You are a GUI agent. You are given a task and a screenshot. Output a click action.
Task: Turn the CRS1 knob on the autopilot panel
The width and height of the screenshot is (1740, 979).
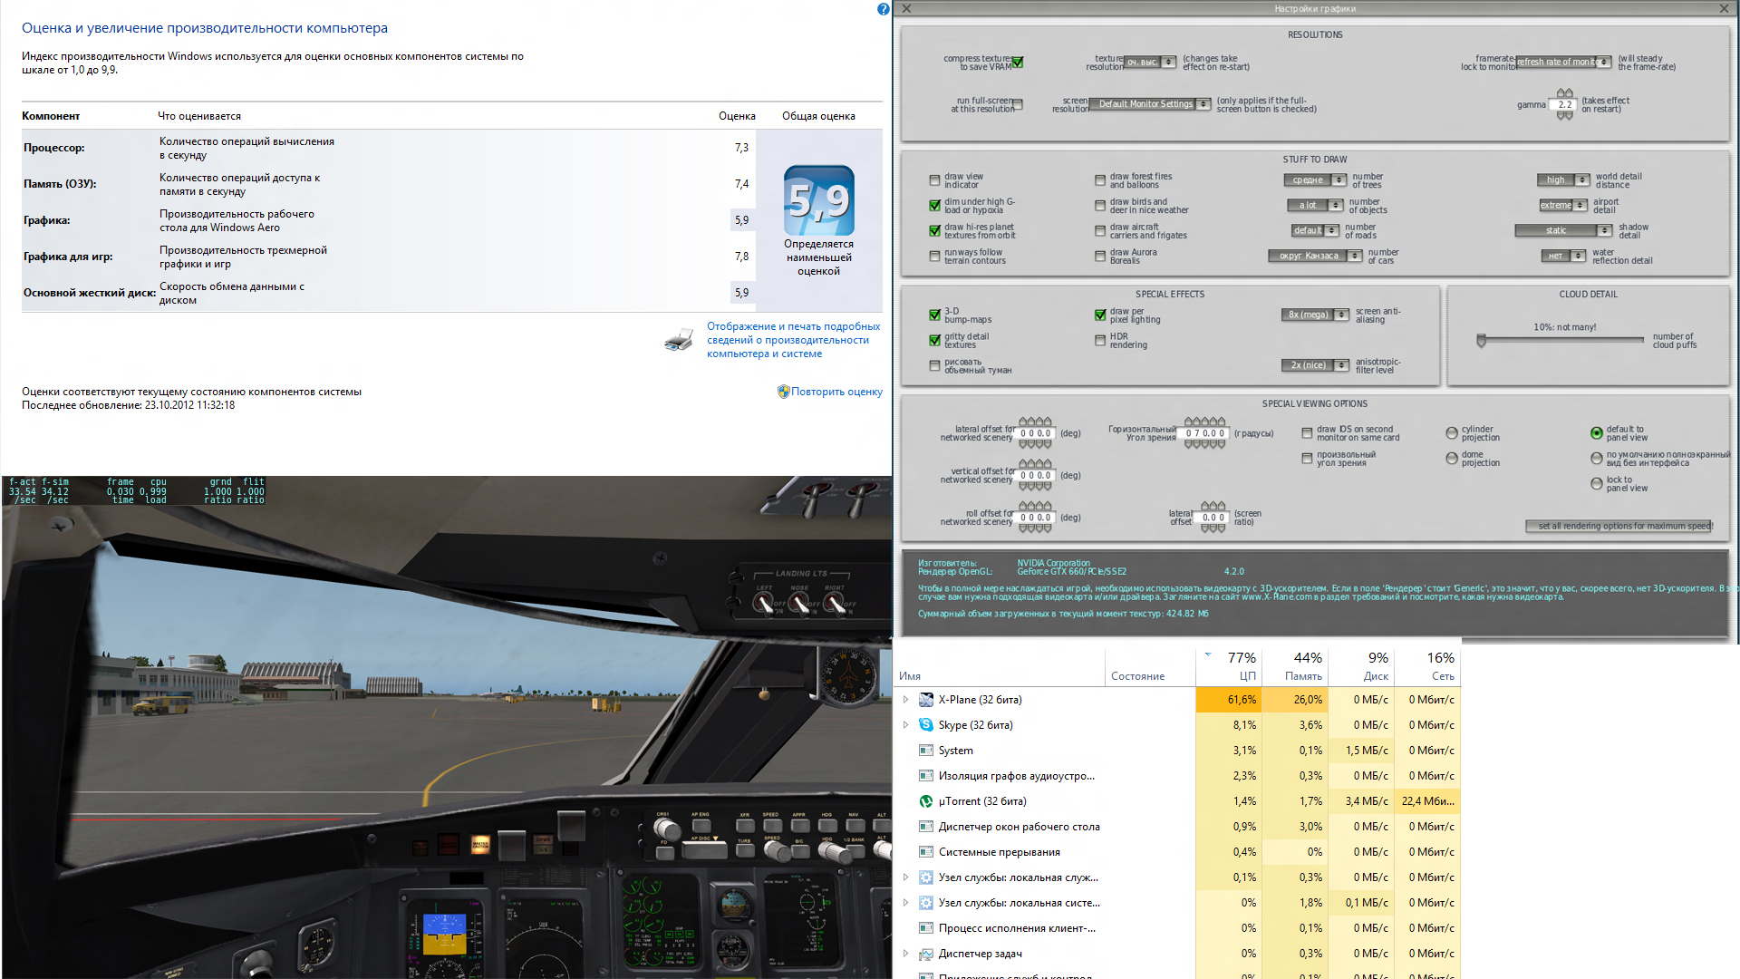[x=667, y=829]
